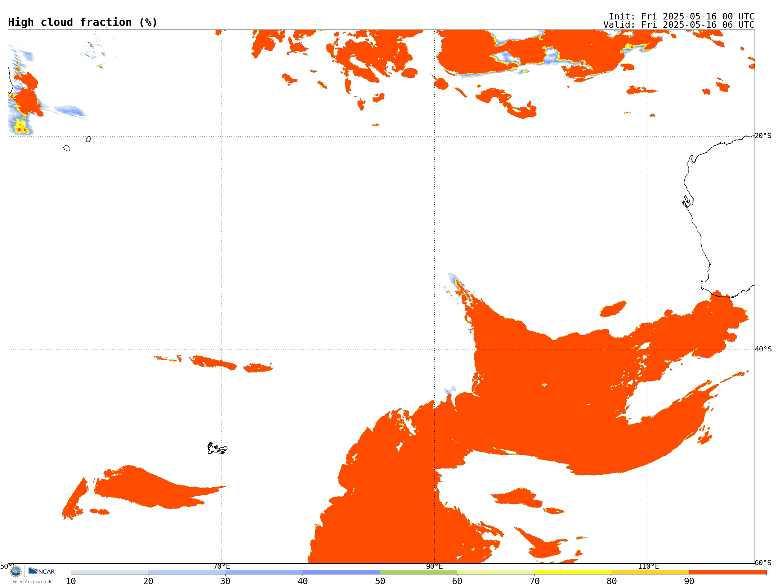Click the colorbar tick label 50

pyautogui.click(x=380, y=581)
